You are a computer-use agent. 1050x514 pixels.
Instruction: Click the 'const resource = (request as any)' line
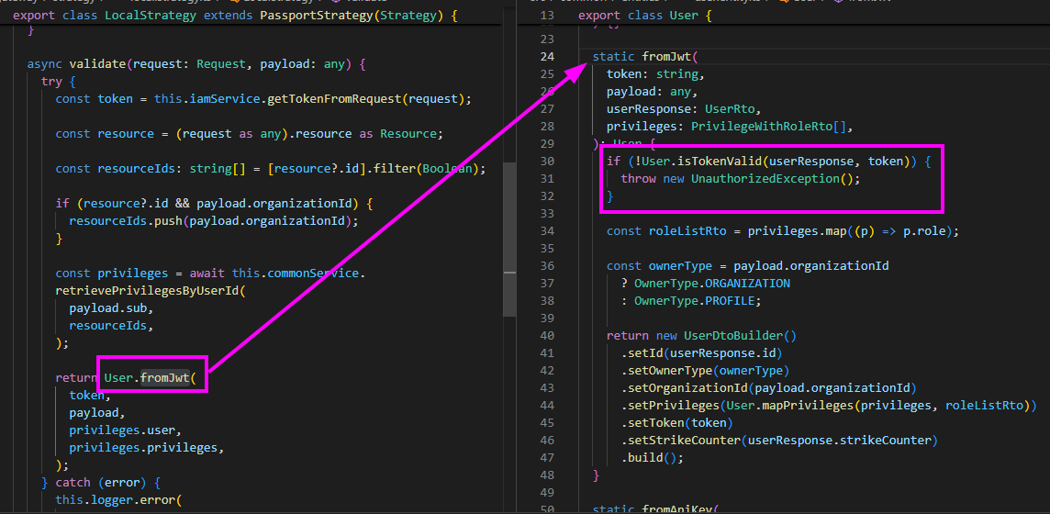pyautogui.click(x=249, y=133)
